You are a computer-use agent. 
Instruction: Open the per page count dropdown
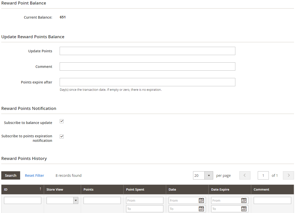tap(209, 176)
